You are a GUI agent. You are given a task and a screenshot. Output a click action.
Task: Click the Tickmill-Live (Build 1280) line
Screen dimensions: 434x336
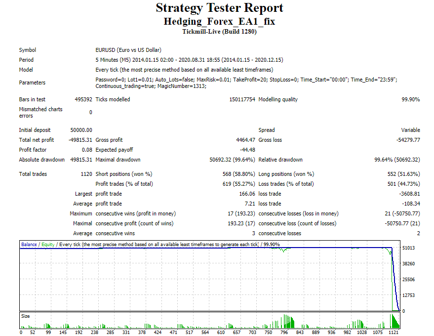pyautogui.click(x=220, y=32)
